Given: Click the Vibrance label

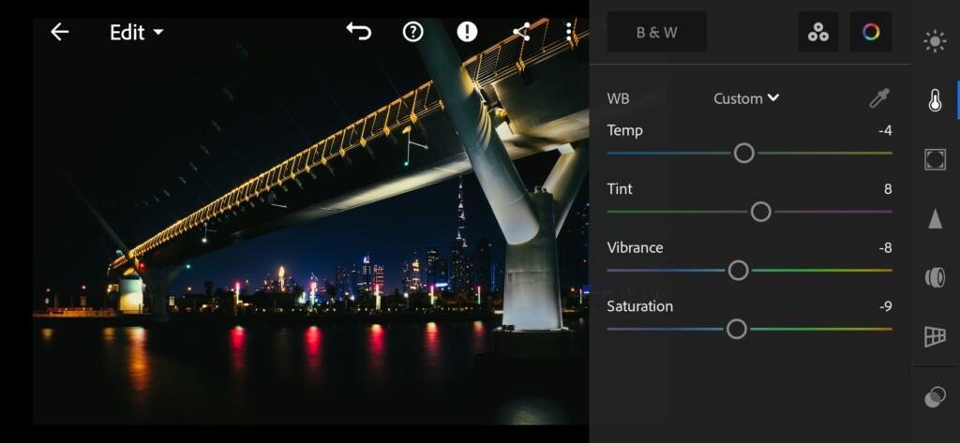Looking at the screenshot, I should (635, 248).
